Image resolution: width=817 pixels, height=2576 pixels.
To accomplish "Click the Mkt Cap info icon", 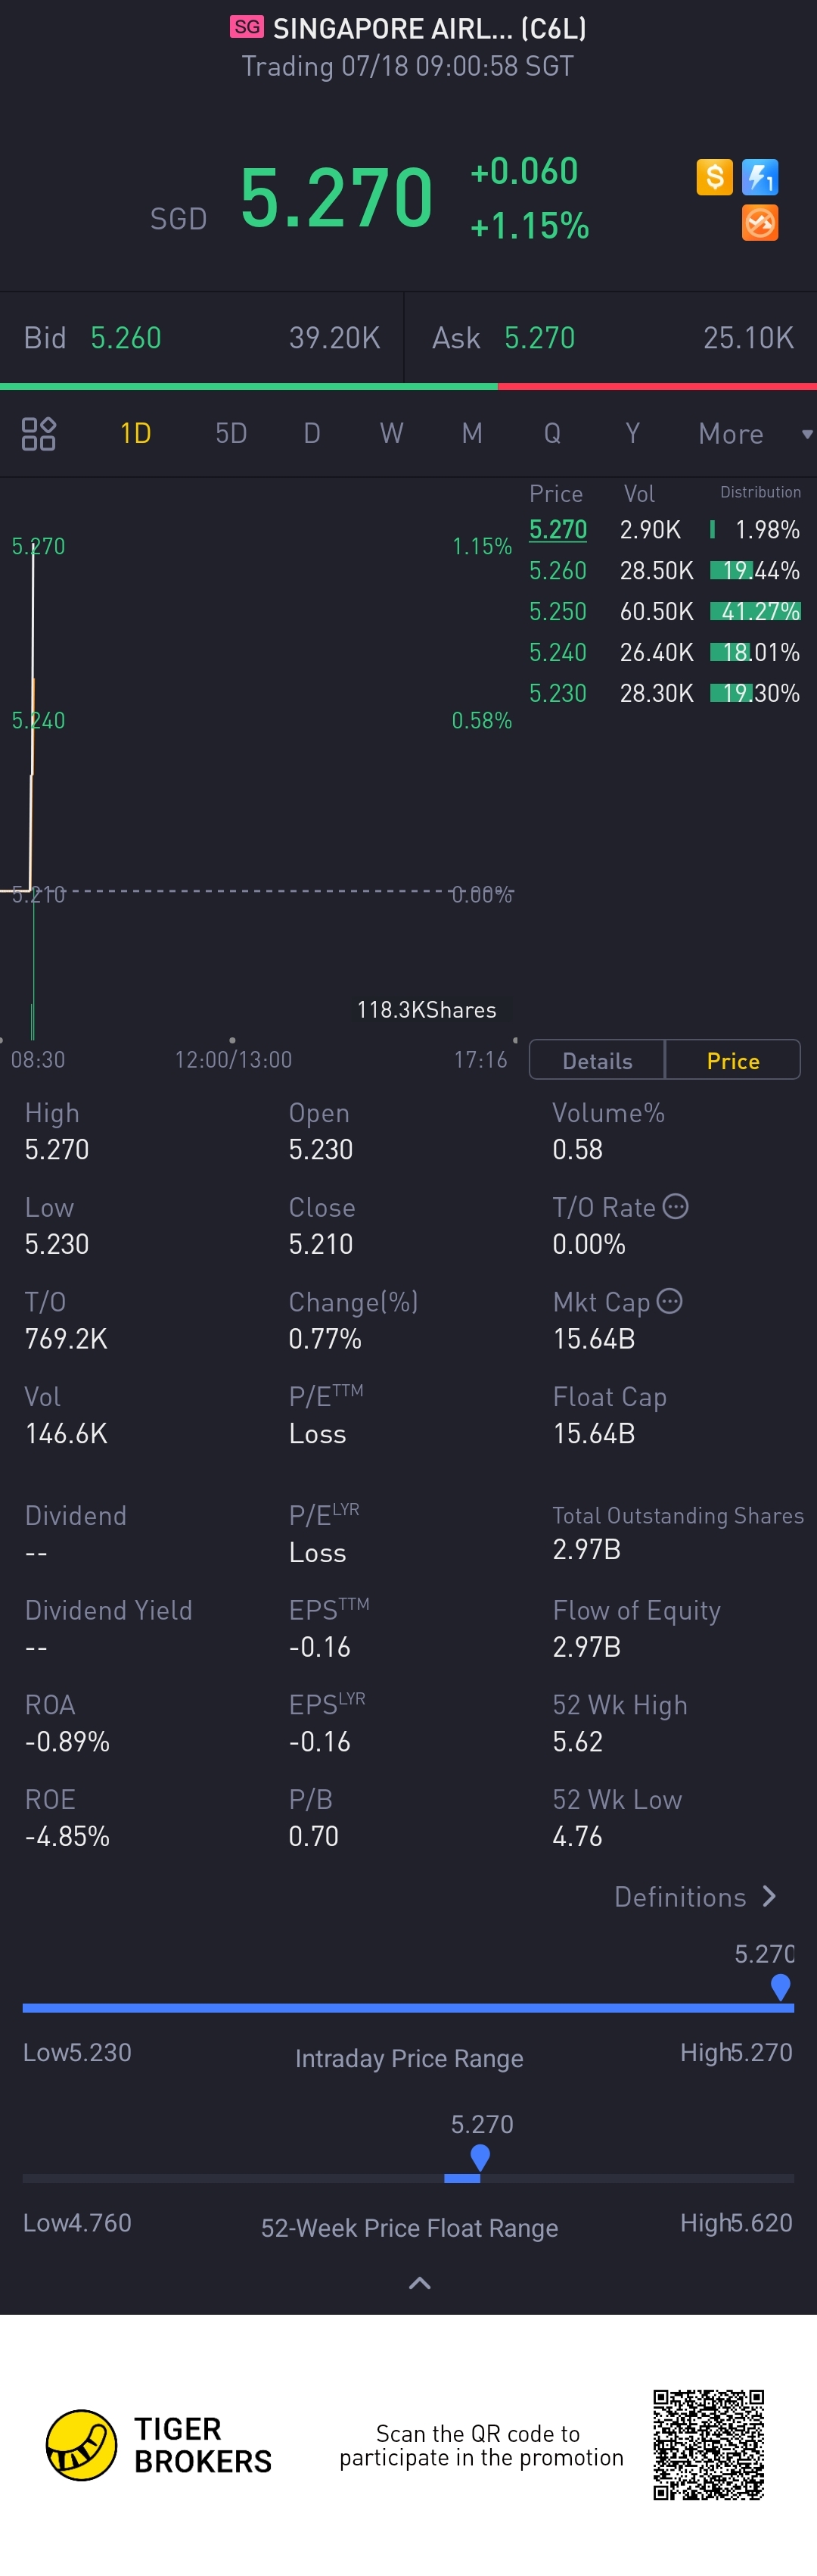I will click(x=670, y=1301).
